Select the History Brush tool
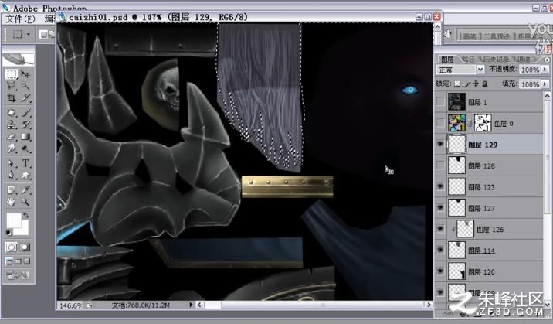 pos(25,124)
